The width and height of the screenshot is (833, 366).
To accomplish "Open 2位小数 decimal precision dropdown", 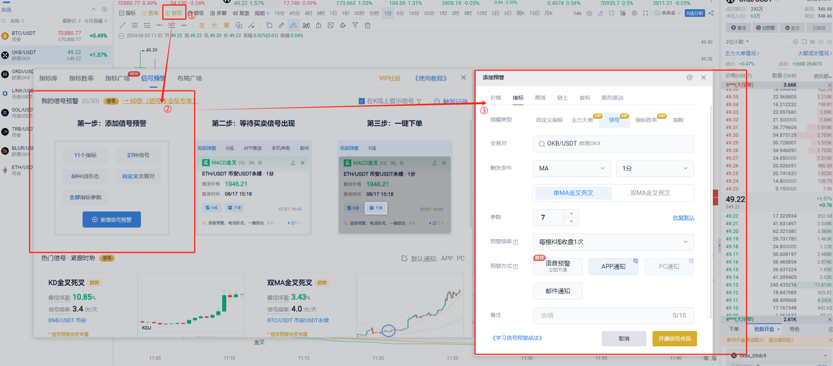I will pos(737,42).
